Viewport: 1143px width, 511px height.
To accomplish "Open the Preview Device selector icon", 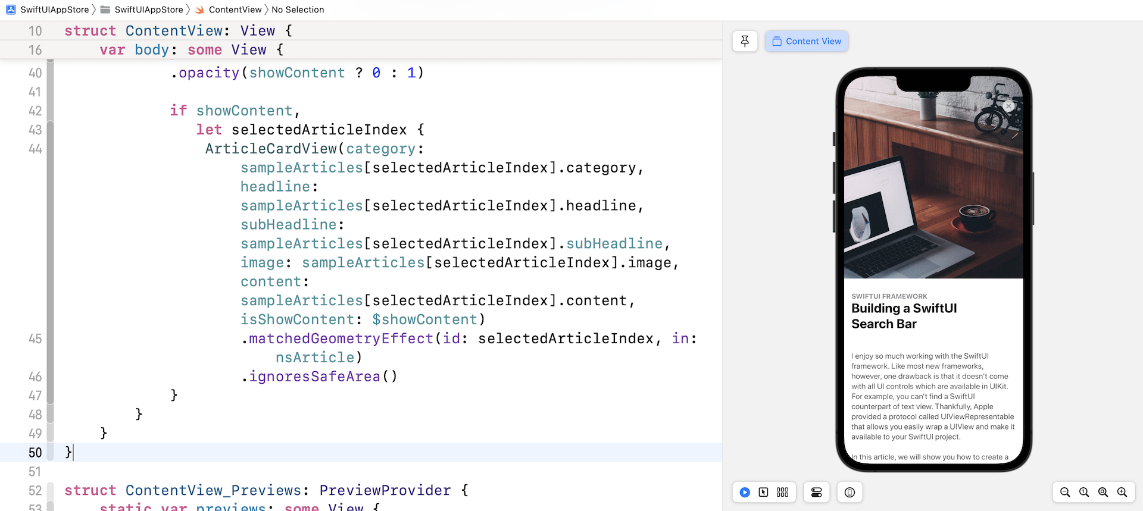I will 850,492.
